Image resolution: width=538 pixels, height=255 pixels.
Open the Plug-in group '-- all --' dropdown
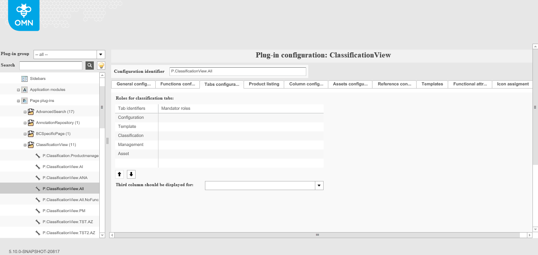click(101, 54)
